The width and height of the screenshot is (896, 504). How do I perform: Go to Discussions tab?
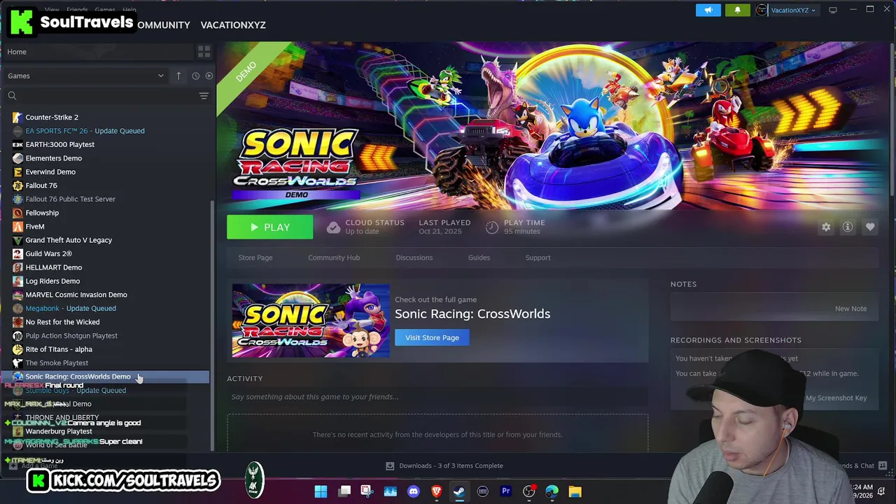pyautogui.click(x=414, y=258)
